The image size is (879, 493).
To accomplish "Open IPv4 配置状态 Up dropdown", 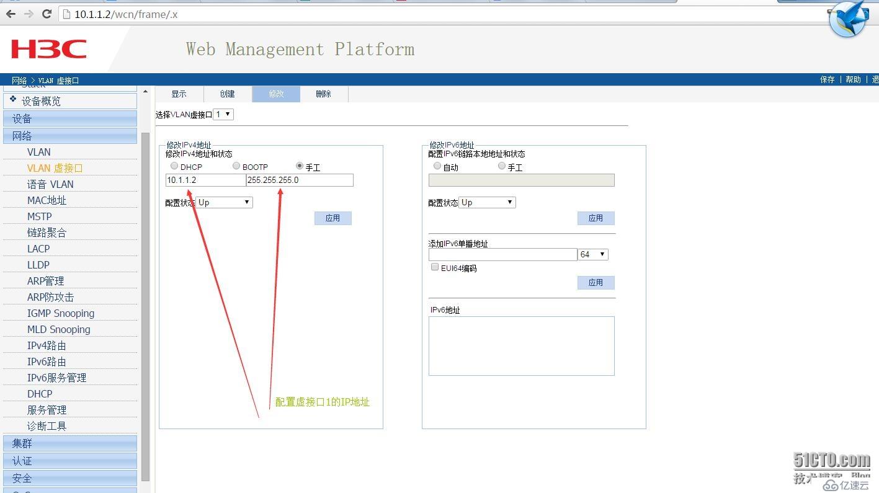I will tap(224, 202).
